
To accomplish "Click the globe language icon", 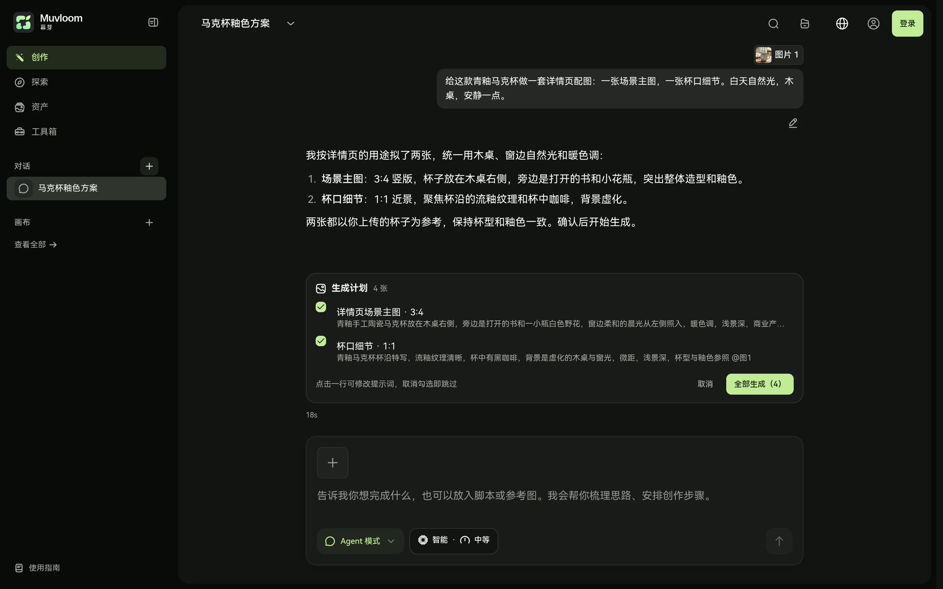I will pos(842,24).
